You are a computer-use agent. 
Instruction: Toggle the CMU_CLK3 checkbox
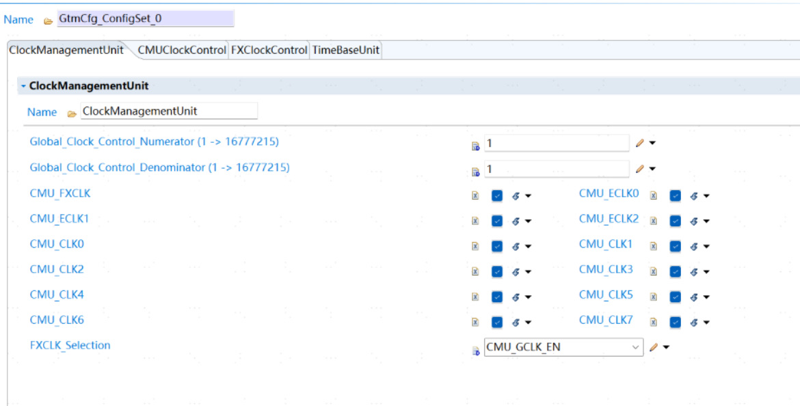[675, 272]
